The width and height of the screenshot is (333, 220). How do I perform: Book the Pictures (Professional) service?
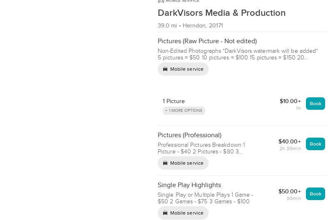click(315, 144)
